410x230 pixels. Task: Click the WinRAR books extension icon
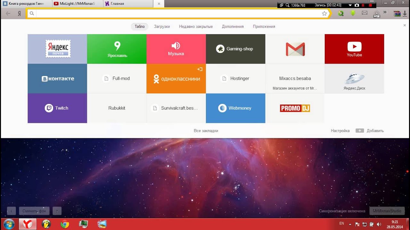[397, 13]
